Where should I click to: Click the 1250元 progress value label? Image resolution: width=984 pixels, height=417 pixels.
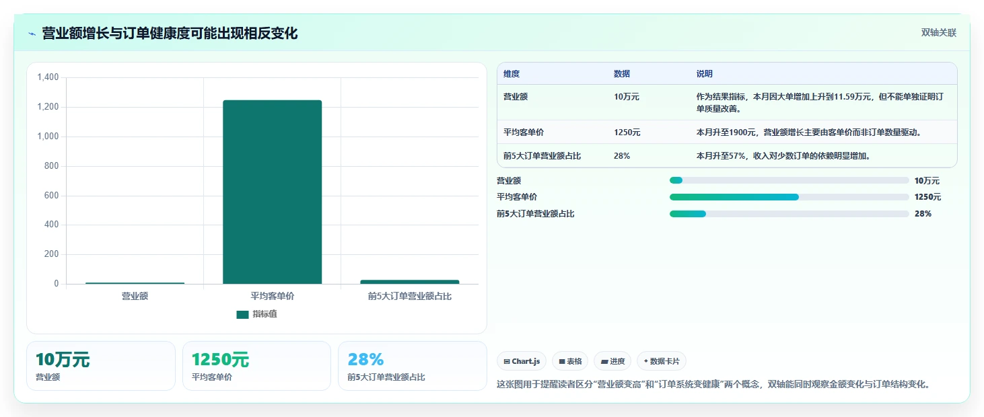[927, 197]
